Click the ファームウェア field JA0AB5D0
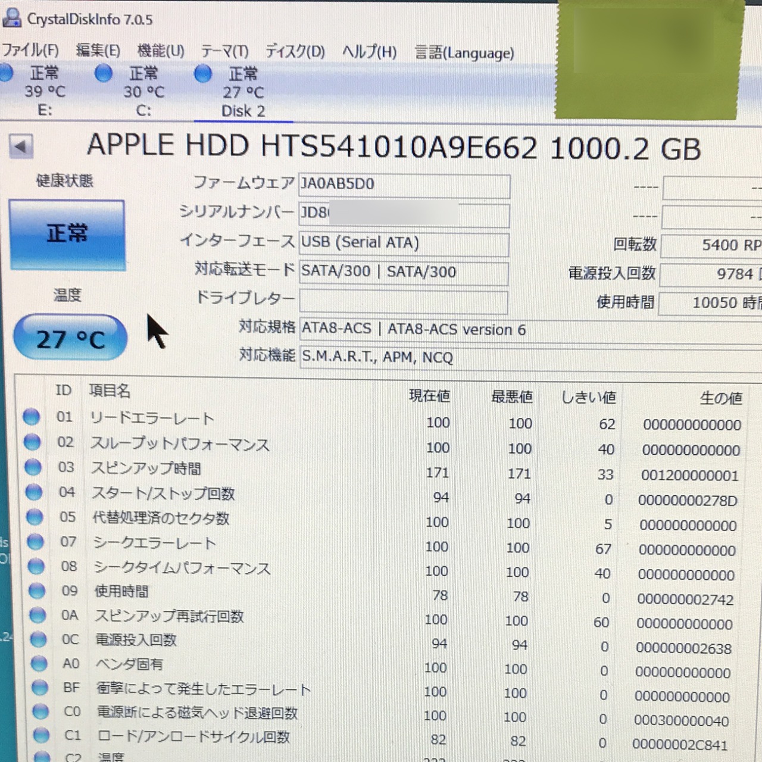 click(404, 185)
